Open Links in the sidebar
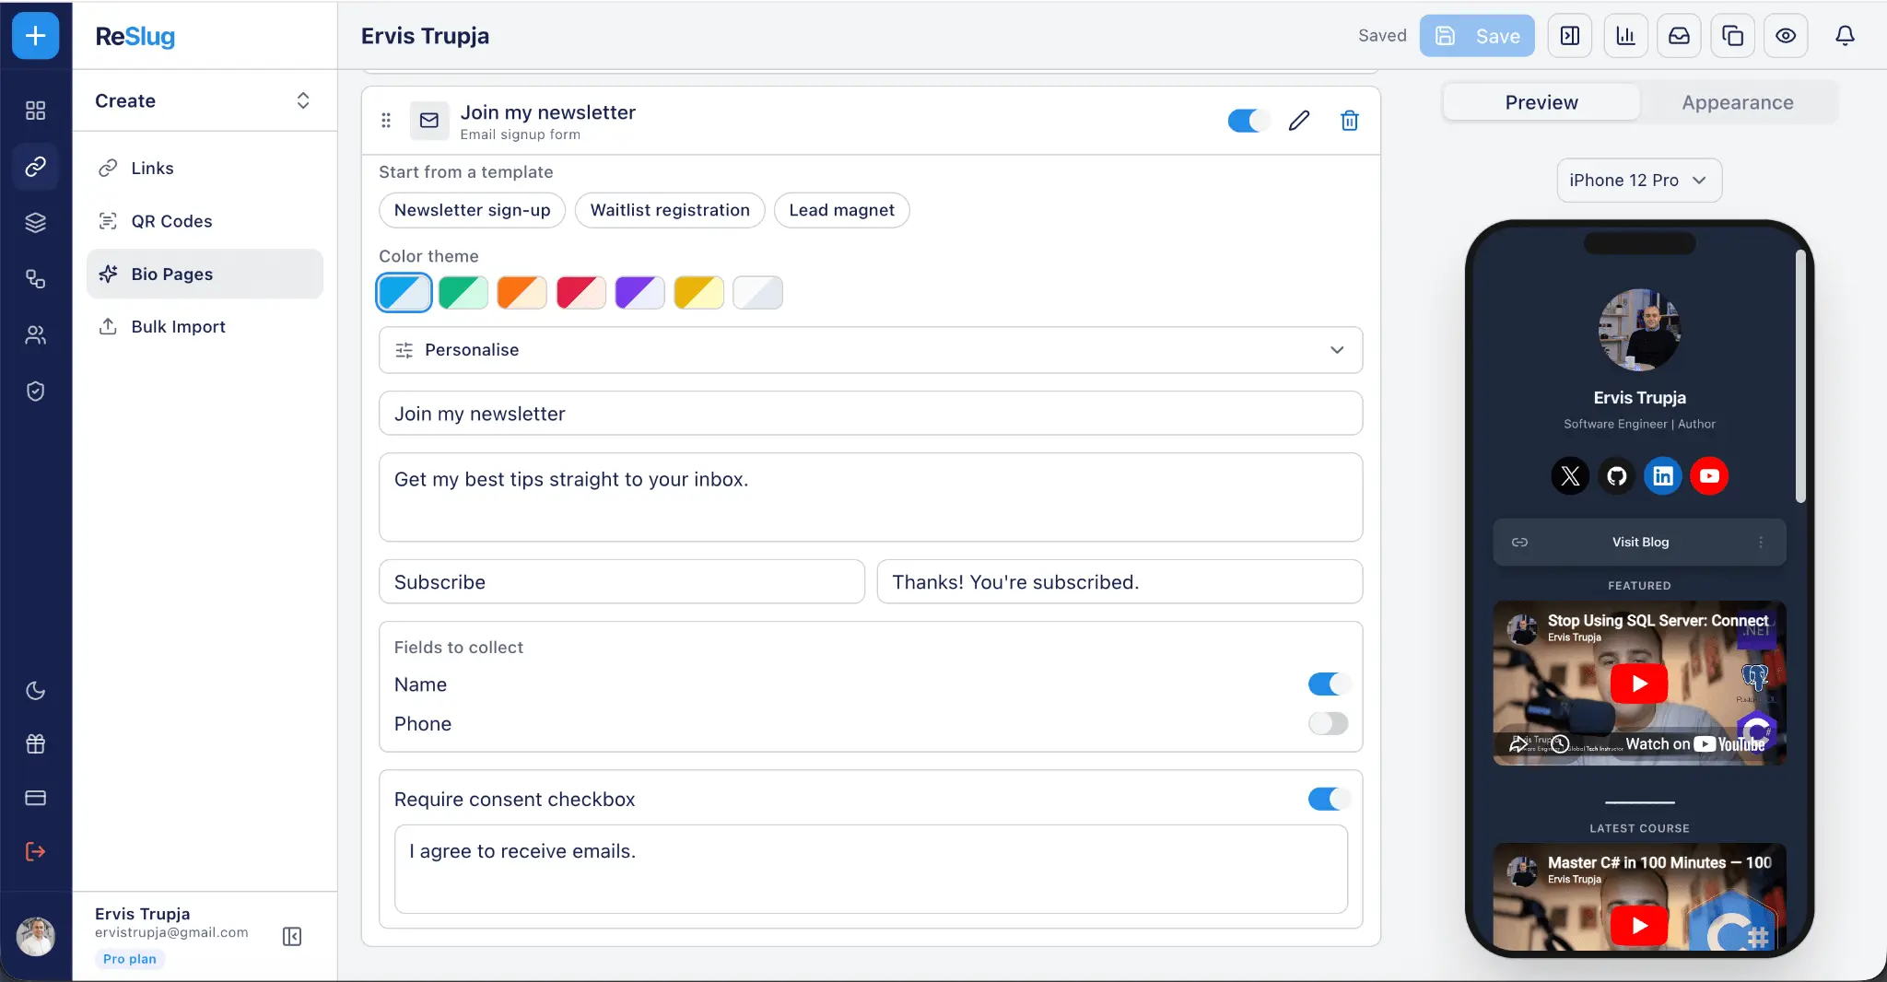The height and width of the screenshot is (982, 1887). 205,169
